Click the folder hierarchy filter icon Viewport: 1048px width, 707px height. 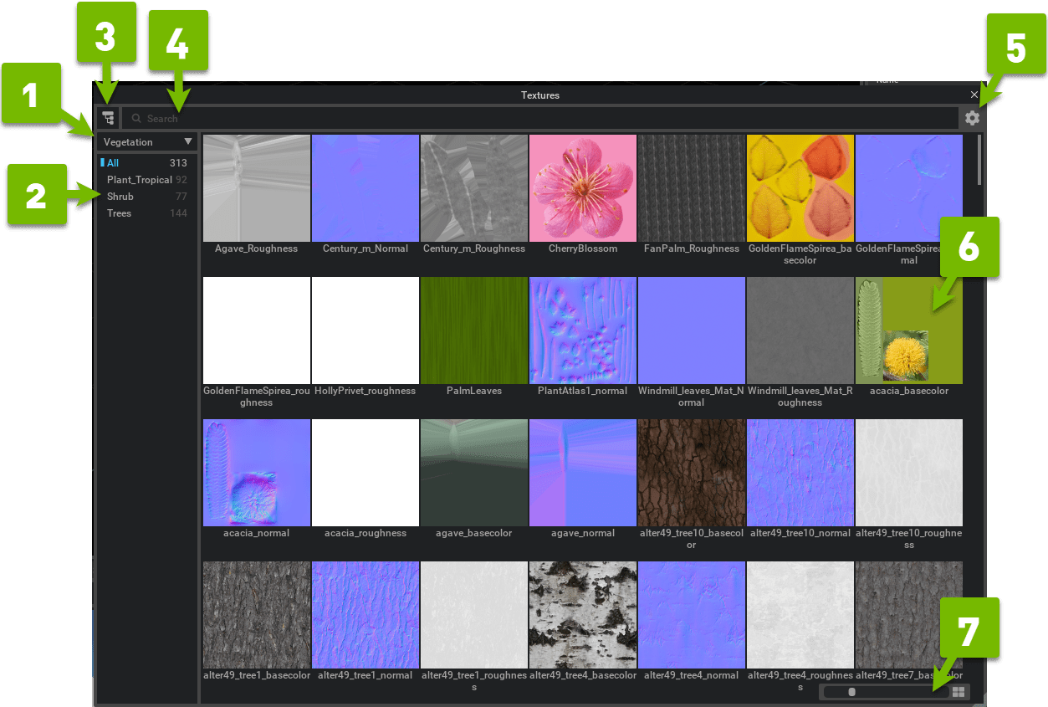click(108, 118)
